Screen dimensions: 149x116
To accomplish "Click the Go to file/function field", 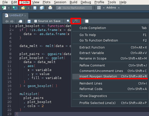I will [x=74, y=8].
